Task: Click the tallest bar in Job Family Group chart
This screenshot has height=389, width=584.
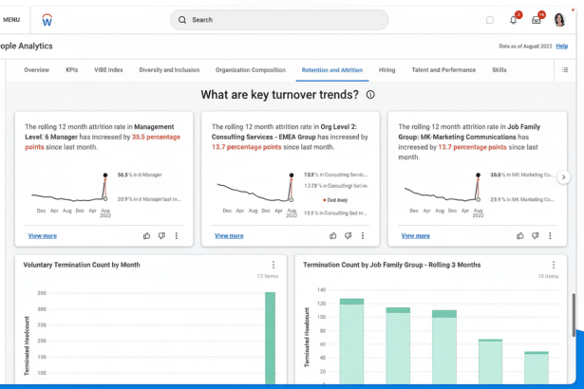Action: coord(351,342)
